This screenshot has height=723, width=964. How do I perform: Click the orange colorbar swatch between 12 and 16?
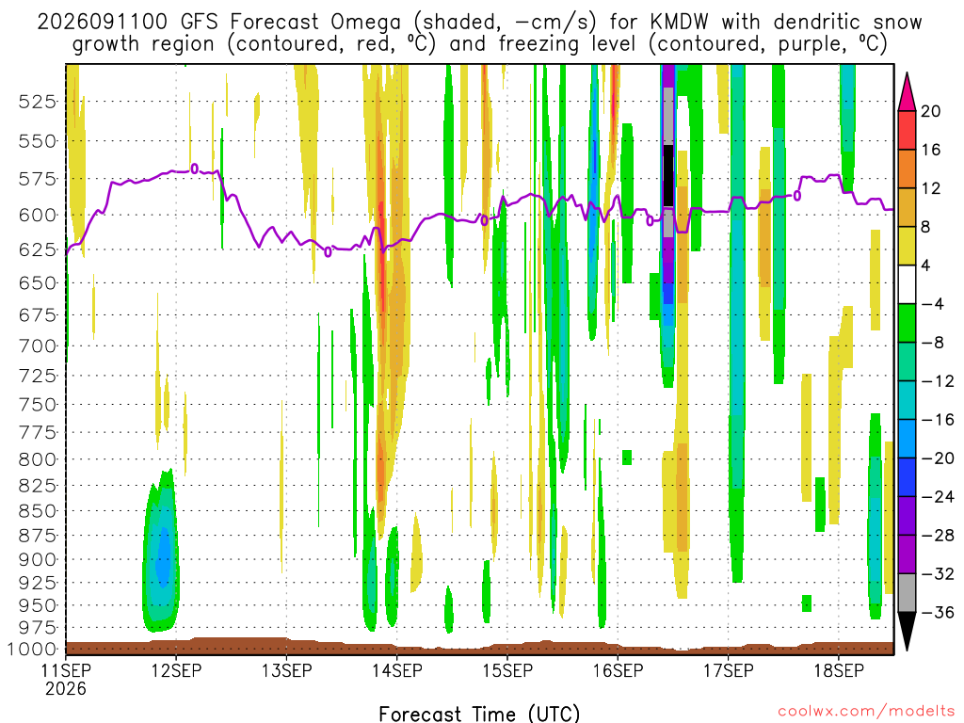pyautogui.click(x=907, y=169)
